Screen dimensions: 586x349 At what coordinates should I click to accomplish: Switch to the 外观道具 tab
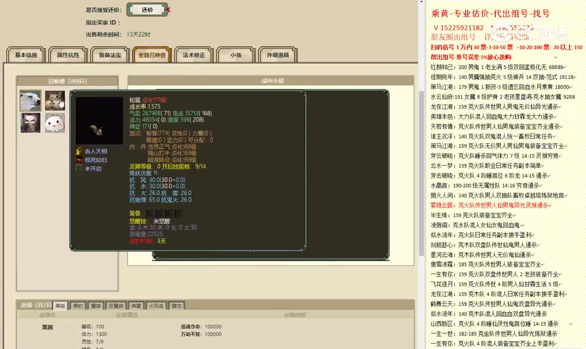click(x=278, y=55)
